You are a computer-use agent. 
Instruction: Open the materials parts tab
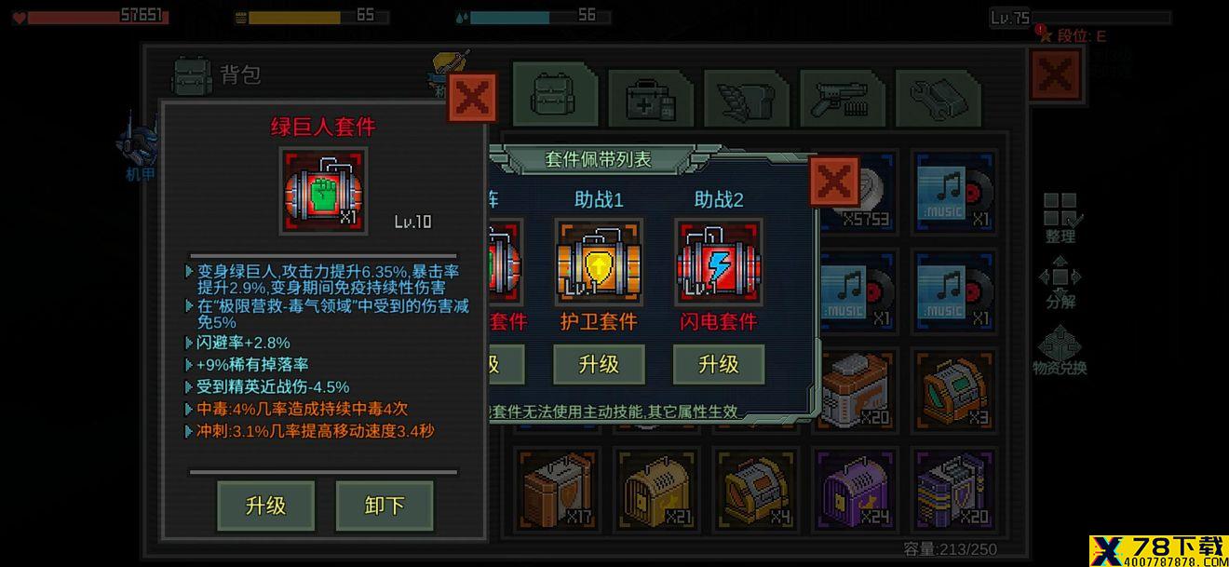938,97
